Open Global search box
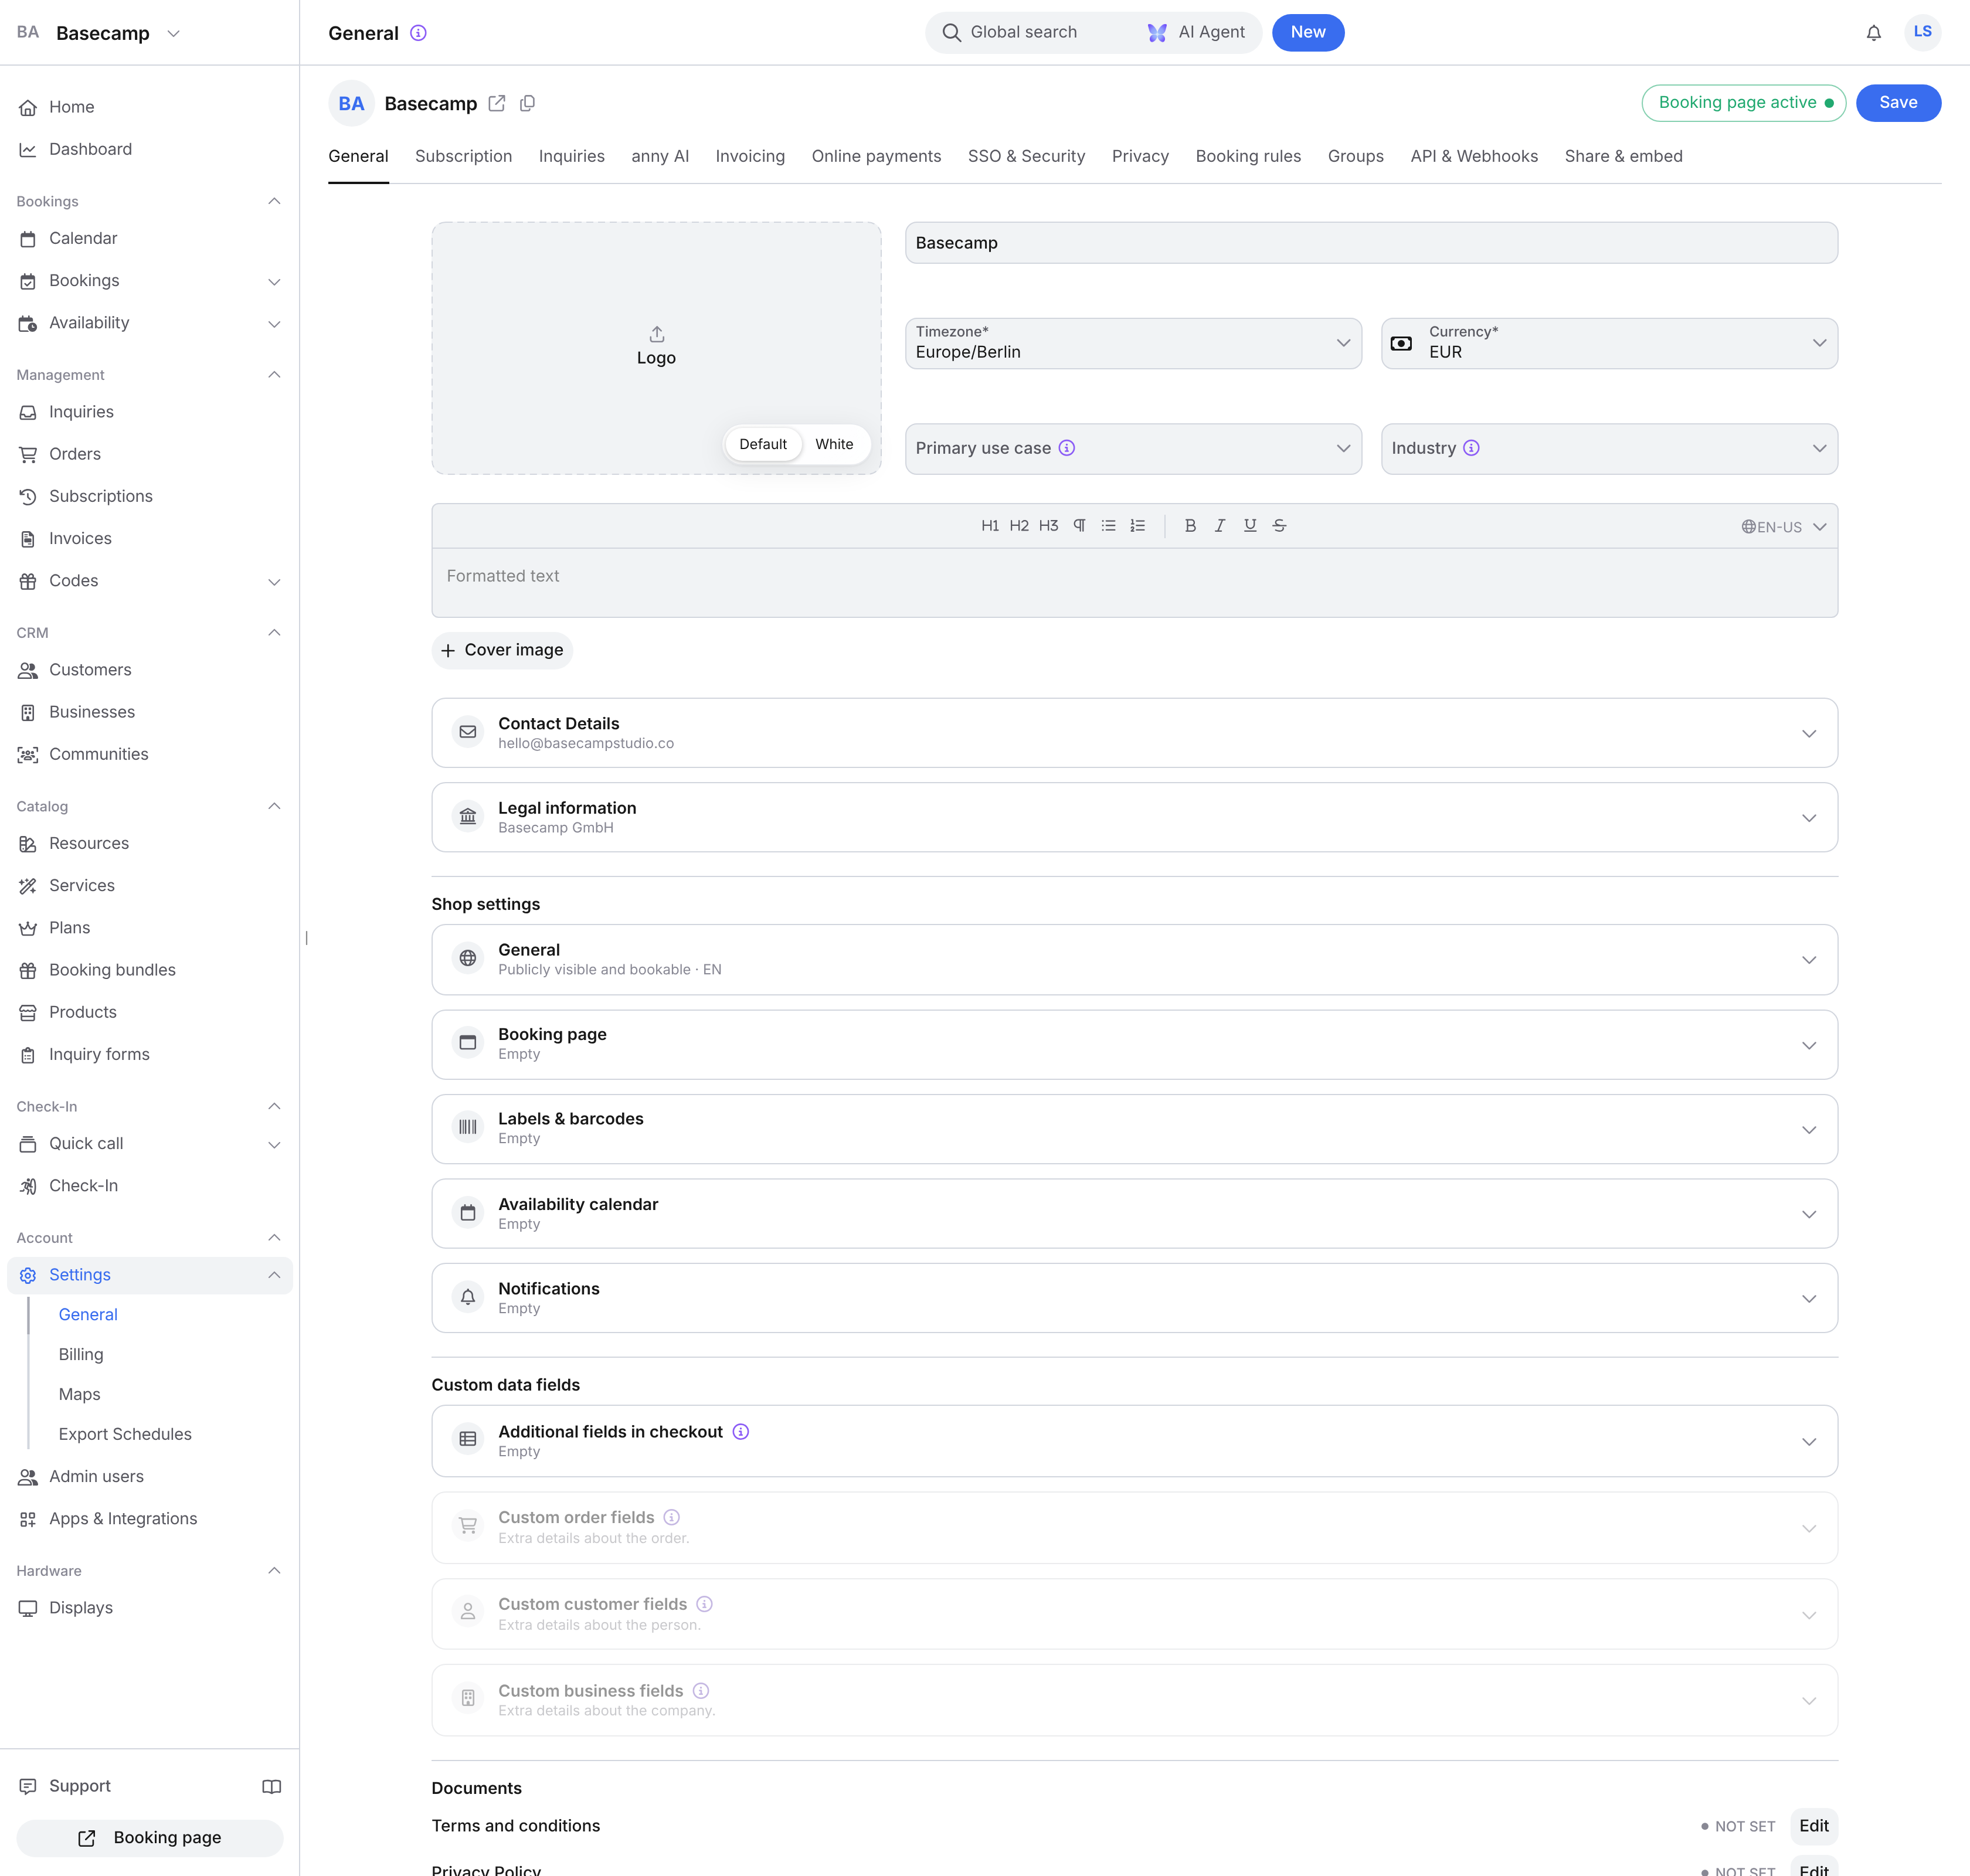Image resolution: width=1970 pixels, height=1876 pixels. click(x=1030, y=33)
